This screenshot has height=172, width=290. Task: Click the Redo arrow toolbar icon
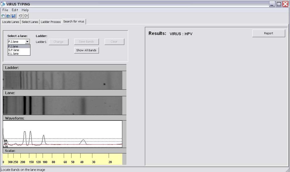coord(26,16)
